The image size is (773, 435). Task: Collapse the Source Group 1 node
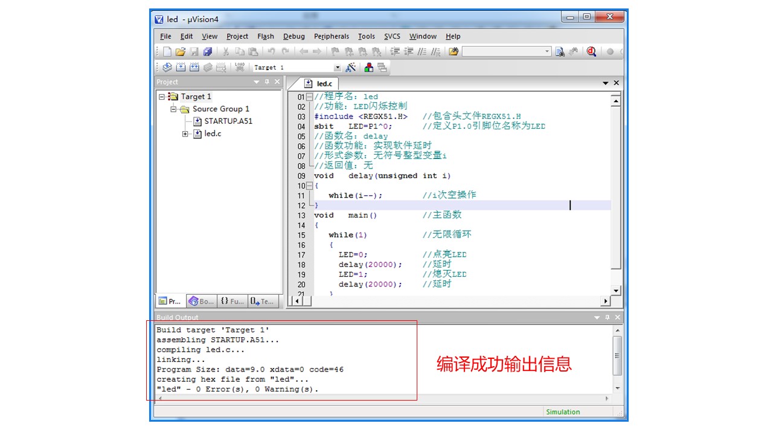coord(173,109)
